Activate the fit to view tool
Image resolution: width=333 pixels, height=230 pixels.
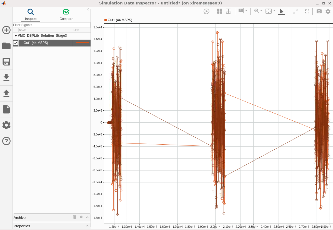(x=268, y=11)
